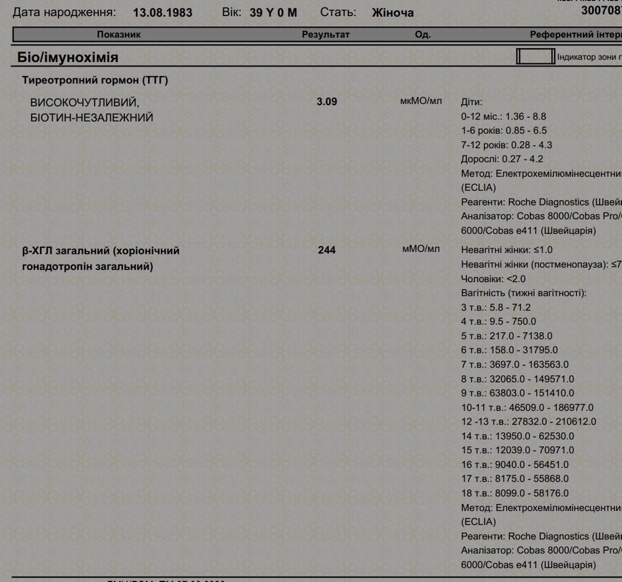This screenshot has width=622, height=582.
Task: Click the Результат column header
Action: [326, 35]
